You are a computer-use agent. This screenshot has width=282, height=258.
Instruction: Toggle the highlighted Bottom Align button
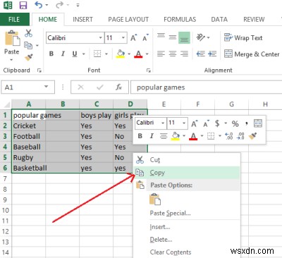pyautogui.click(x=184, y=38)
